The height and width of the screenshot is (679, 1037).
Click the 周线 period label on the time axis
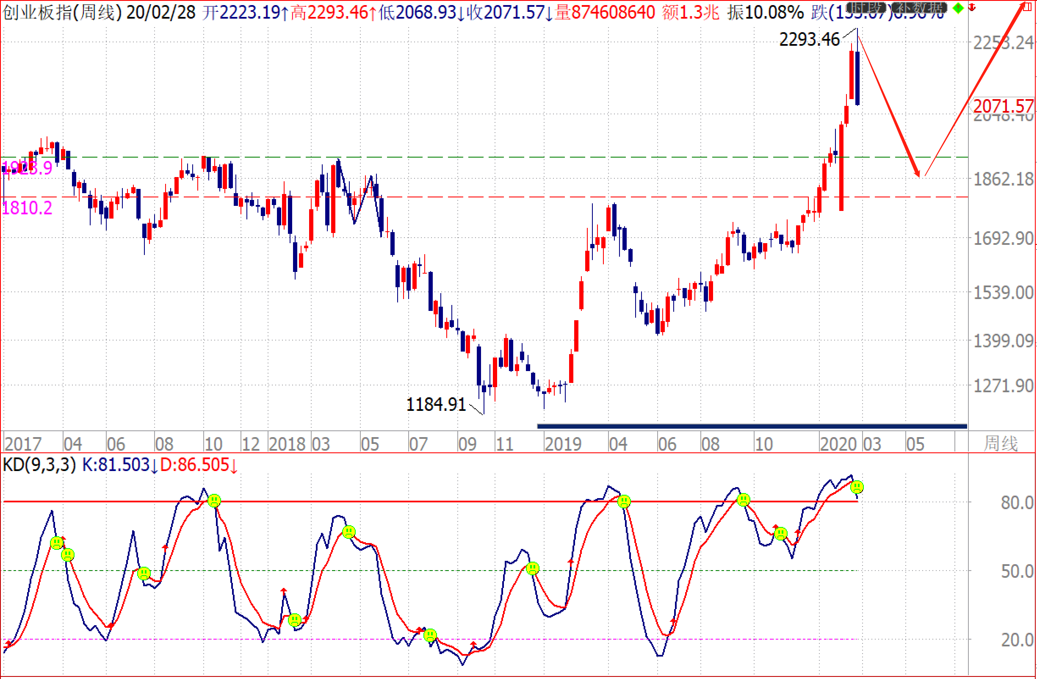click(x=1001, y=443)
